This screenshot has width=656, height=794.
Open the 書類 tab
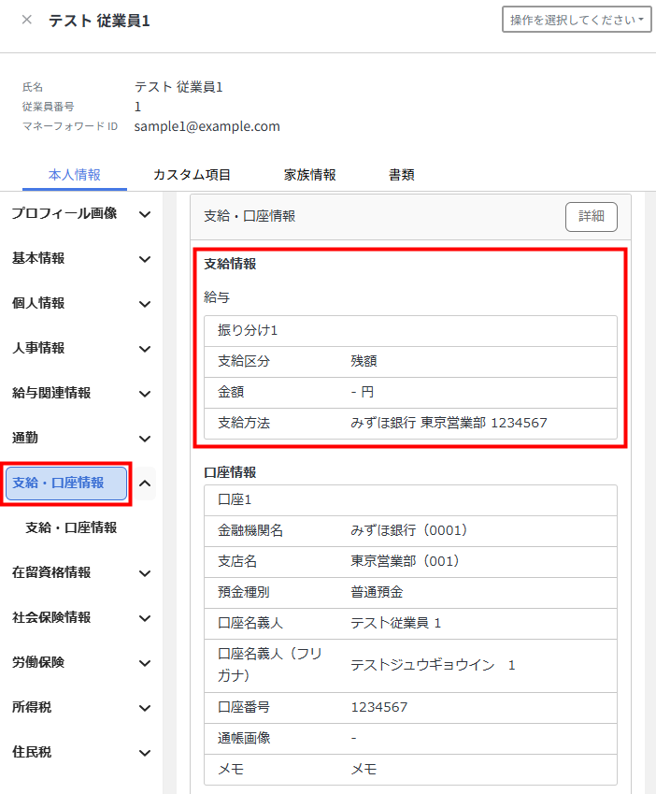pos(402,175)
